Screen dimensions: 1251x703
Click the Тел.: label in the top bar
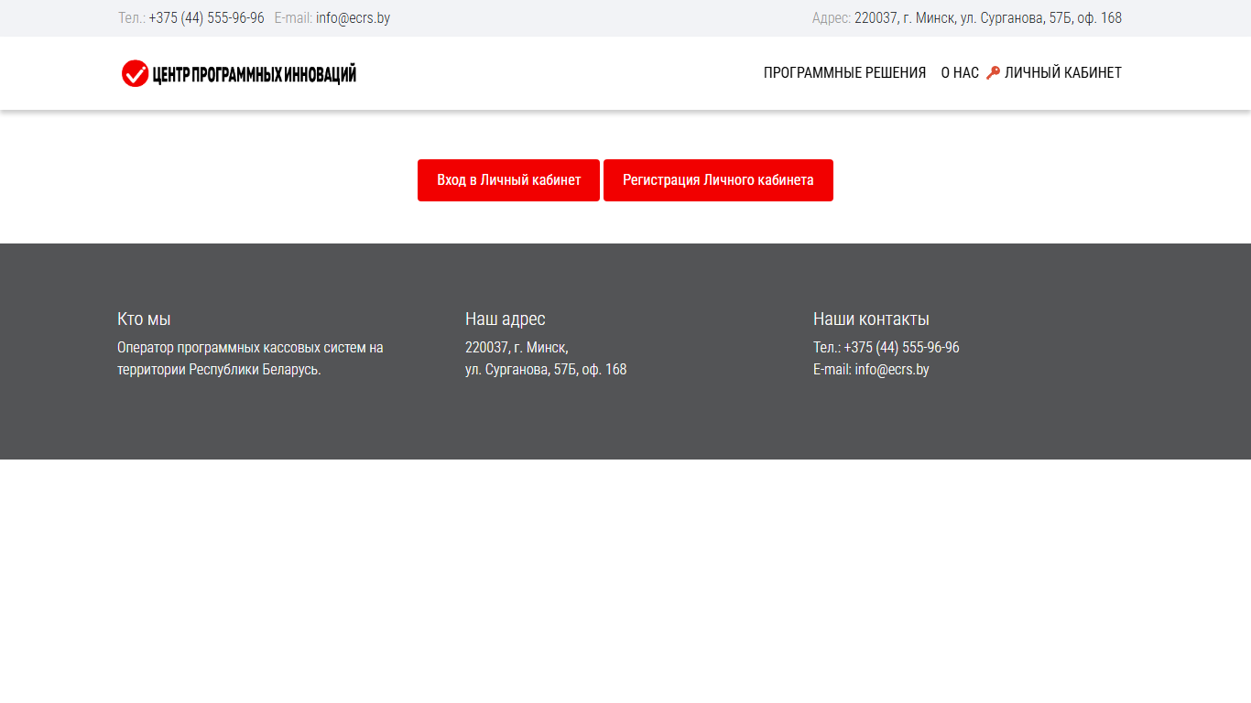[x=132, y=18]
